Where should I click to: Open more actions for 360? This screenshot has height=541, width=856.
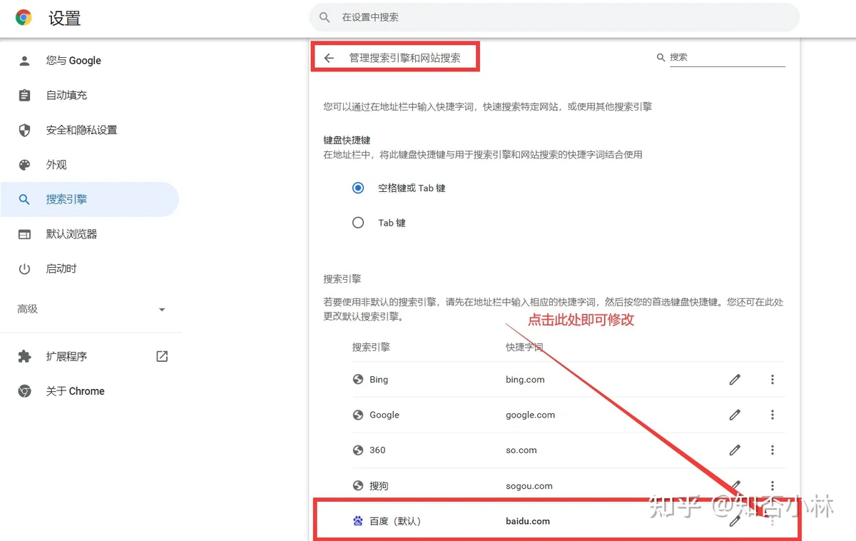click(x=773, y=450)
